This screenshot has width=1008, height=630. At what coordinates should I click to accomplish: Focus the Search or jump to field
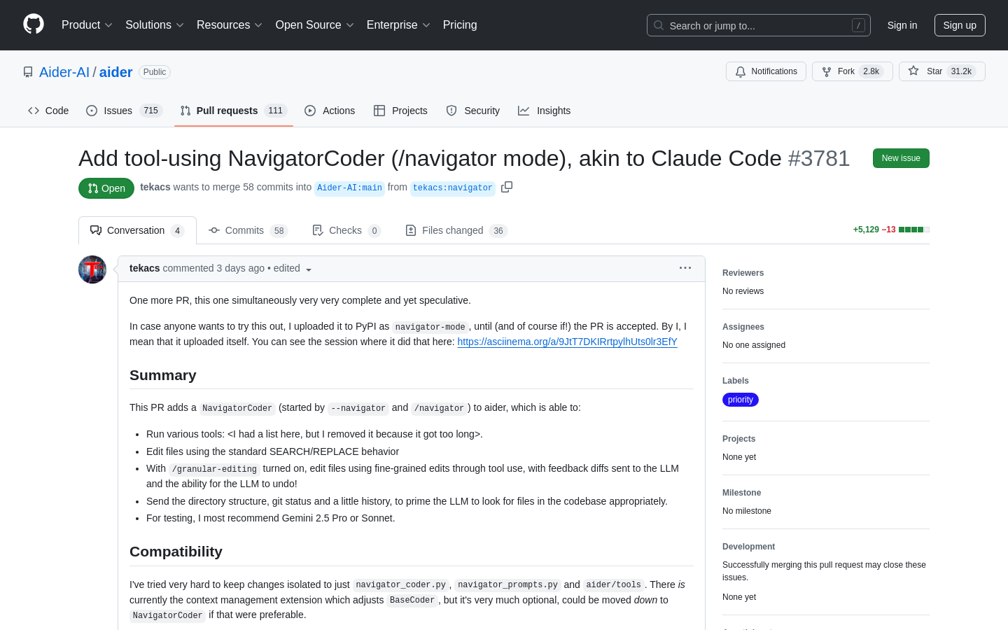tap(759, 25)
